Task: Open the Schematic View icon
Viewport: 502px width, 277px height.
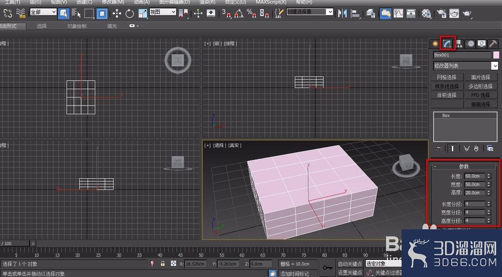Action: pyautogui.click(x=411, y=14)
